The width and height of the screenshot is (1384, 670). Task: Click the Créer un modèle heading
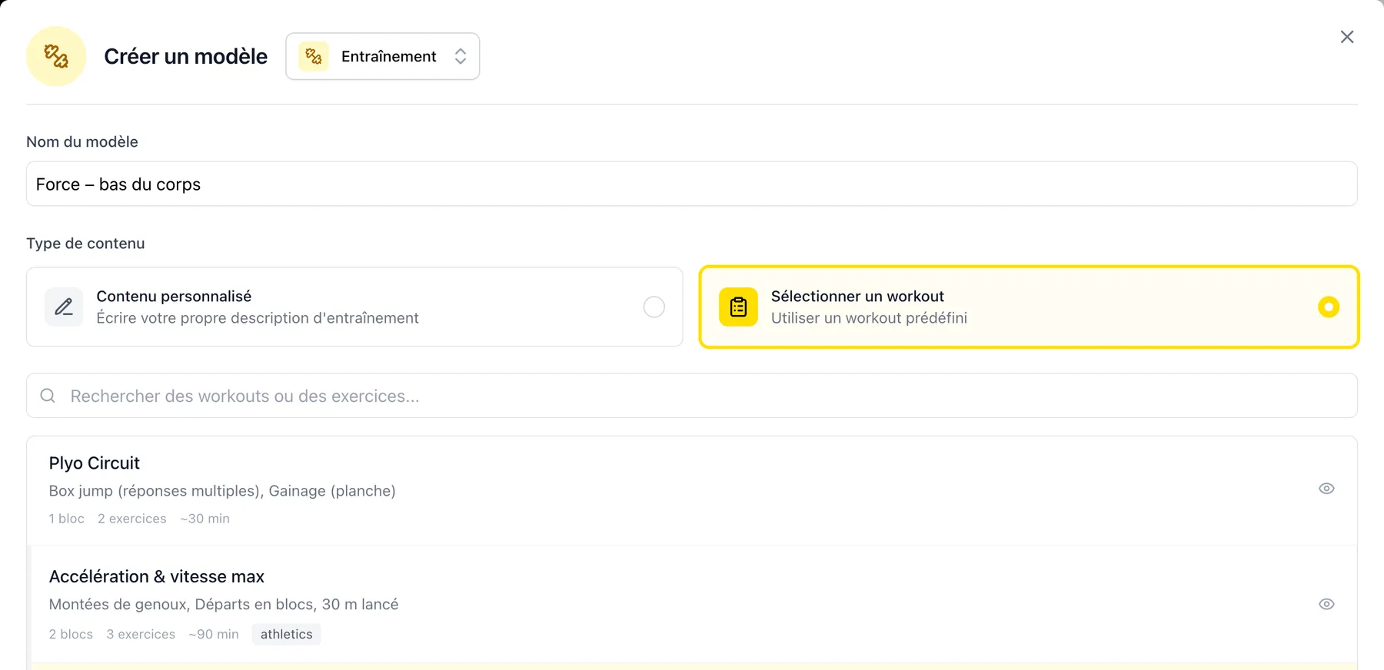[x=186, y=56]
